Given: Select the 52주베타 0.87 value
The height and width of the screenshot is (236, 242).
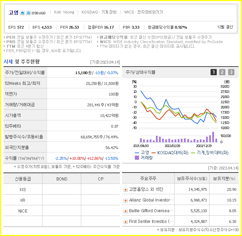Looking at the screenshot, I should (x=115, y=126).
